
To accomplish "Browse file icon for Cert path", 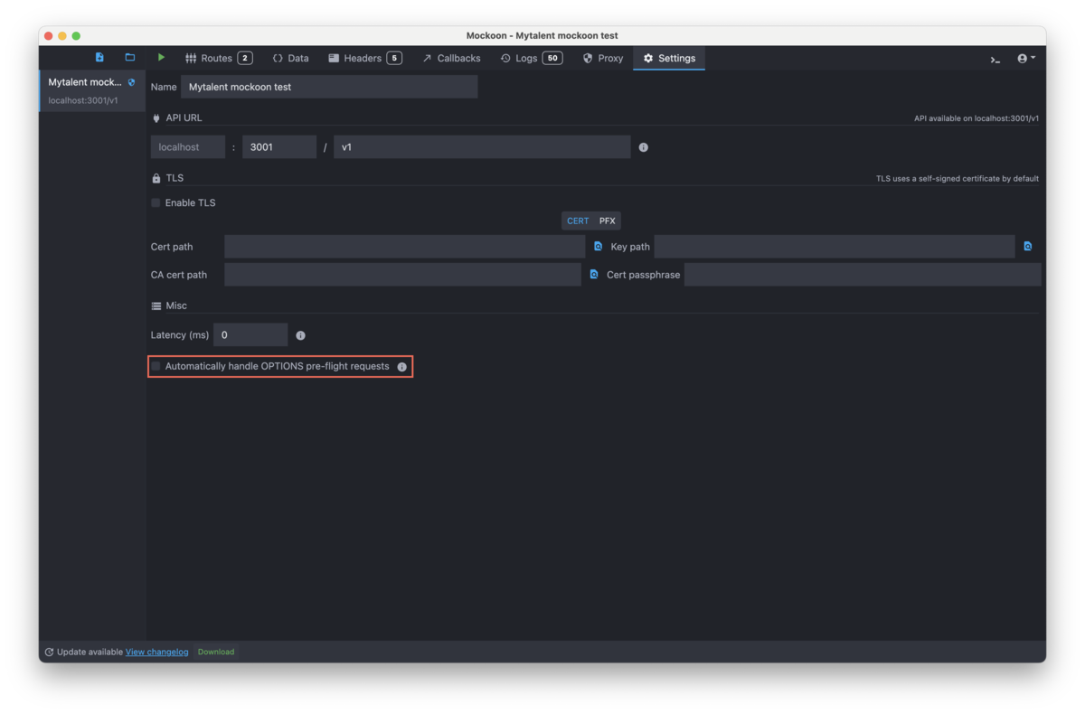I will click(598, 246).
